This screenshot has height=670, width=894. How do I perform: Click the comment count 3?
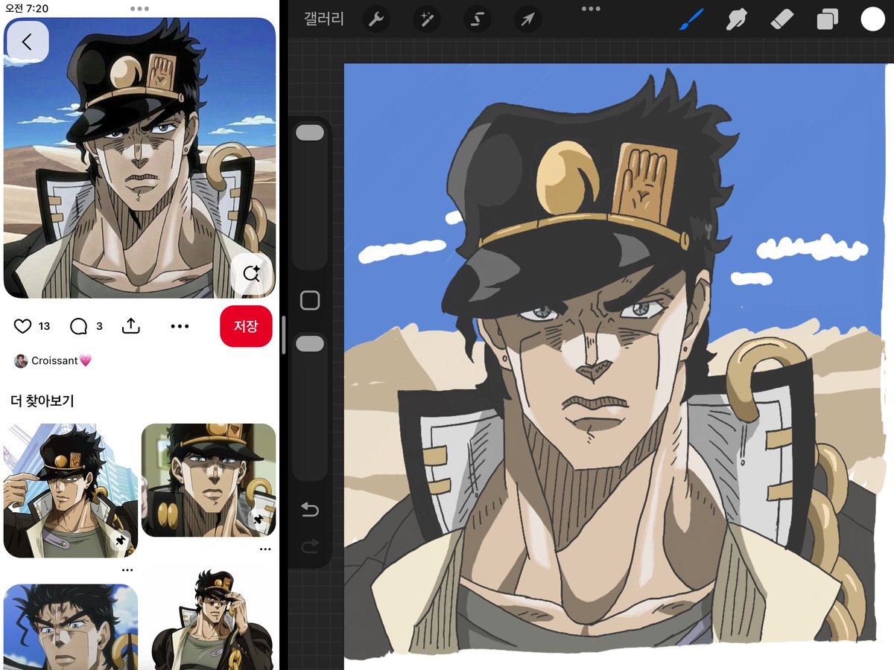point(99,326)
